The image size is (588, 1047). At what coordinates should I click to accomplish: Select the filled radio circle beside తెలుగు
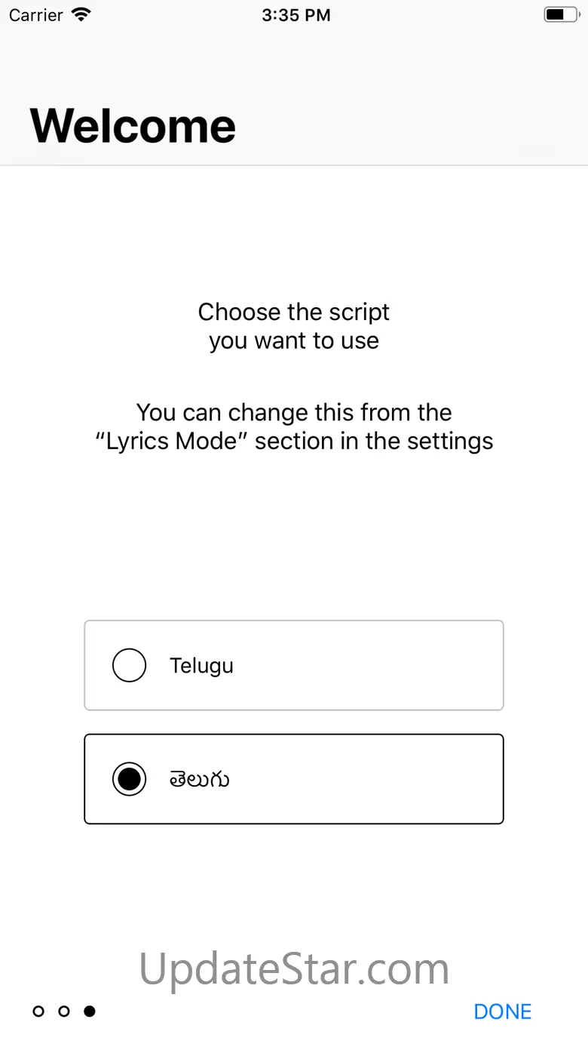point(129,779)
